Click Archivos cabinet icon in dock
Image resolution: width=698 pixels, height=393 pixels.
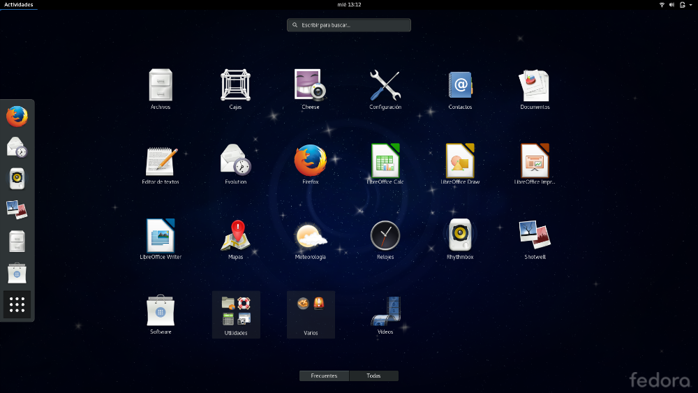[17, 242]
